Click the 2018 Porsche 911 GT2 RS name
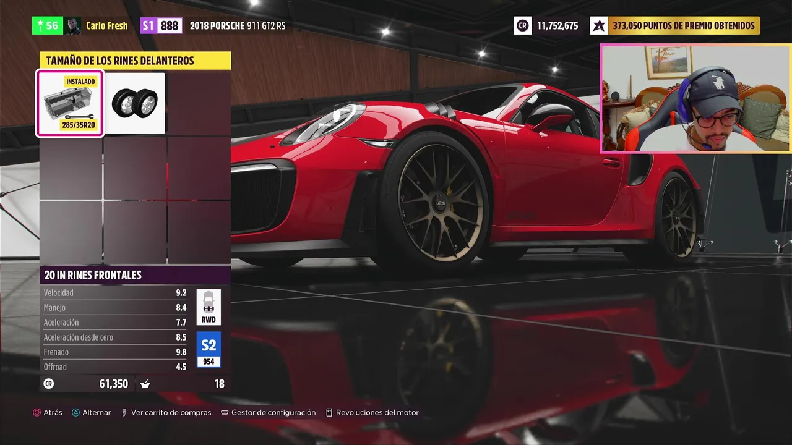The width and height of the screenshot is (792, 445). 238,25
